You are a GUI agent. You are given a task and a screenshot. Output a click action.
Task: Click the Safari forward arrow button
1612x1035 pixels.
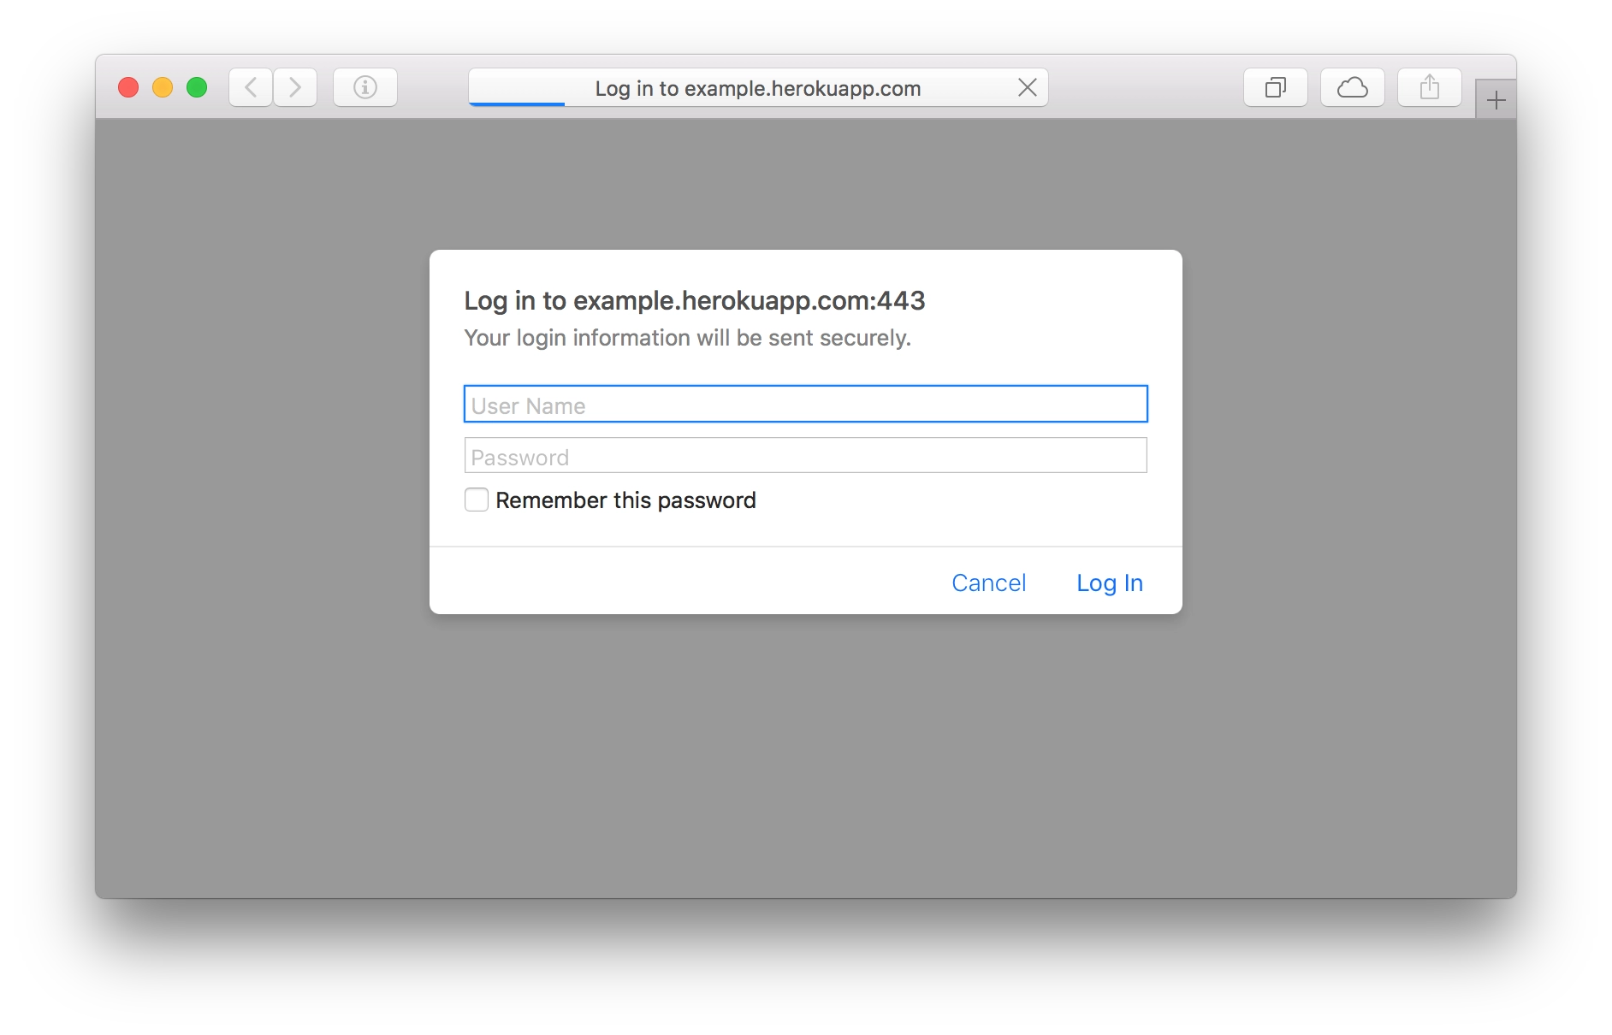[x=295, y=87]
